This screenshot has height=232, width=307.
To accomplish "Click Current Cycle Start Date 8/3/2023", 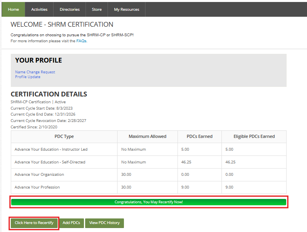I will [42, 108].
